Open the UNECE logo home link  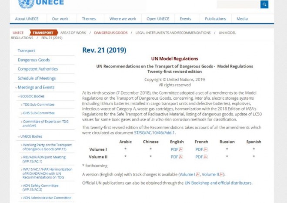41,3
